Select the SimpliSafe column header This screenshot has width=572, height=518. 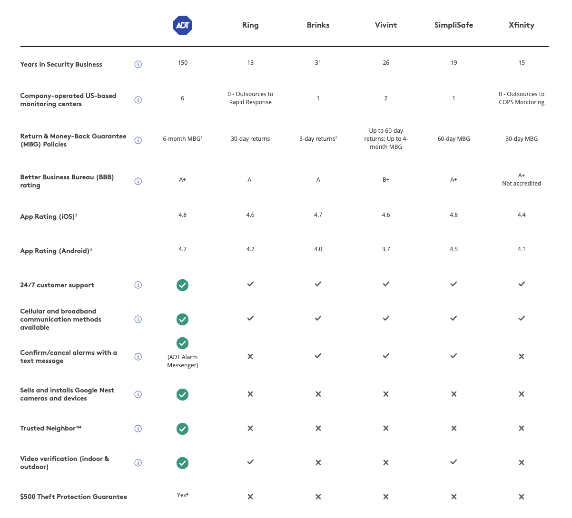[x=454, y=25]
